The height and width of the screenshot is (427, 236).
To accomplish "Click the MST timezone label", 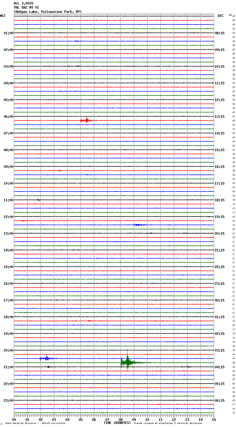I will tap(3, 16).
